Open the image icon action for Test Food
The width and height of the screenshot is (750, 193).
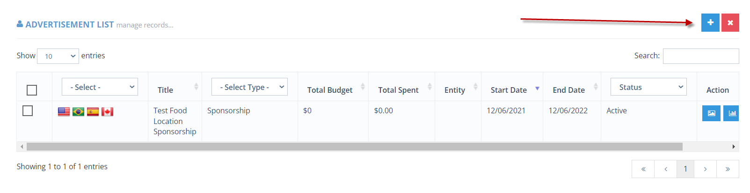[711, 113]
